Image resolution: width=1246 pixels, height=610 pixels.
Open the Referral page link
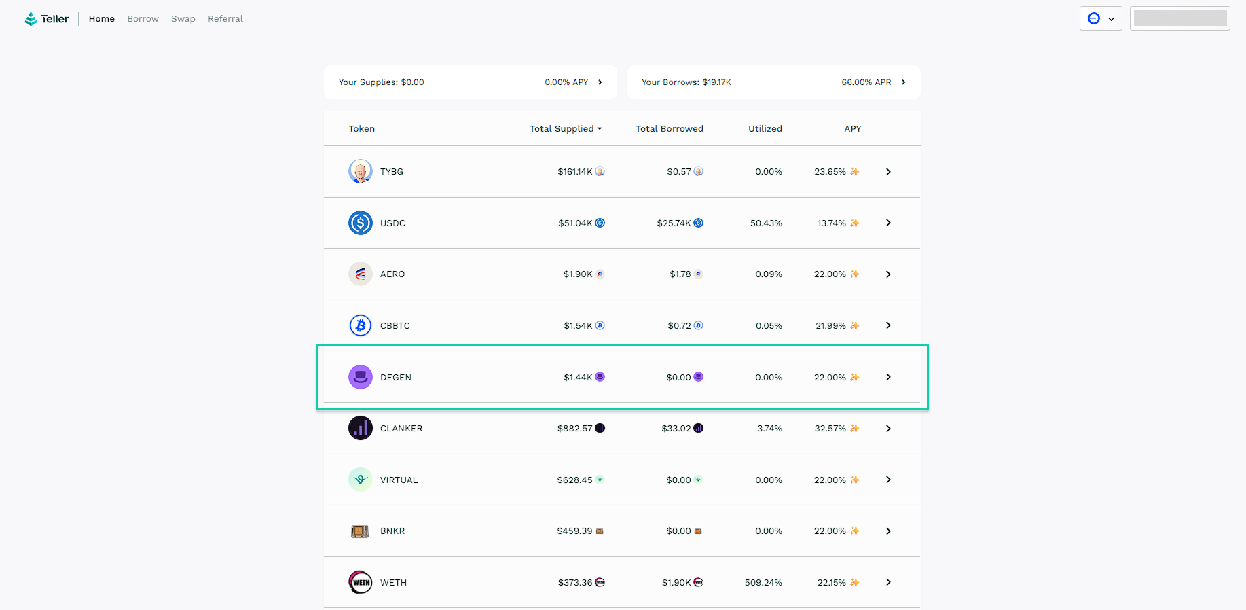click(x=225, y=19)
